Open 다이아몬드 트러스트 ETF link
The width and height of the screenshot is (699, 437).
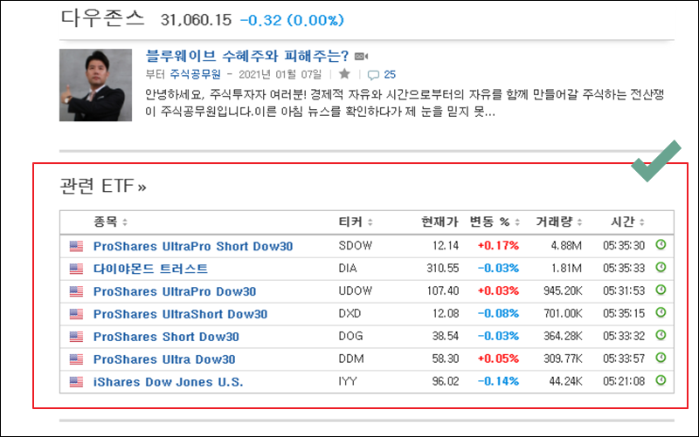tap(150, 269)
